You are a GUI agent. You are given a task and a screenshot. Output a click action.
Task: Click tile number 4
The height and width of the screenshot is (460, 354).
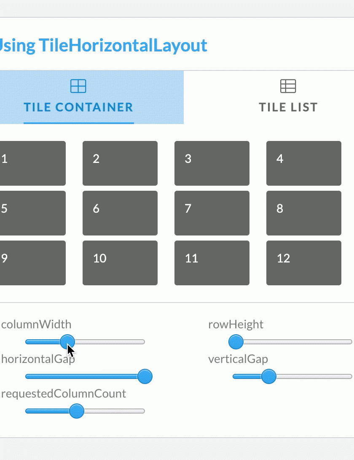coord(304,163)
